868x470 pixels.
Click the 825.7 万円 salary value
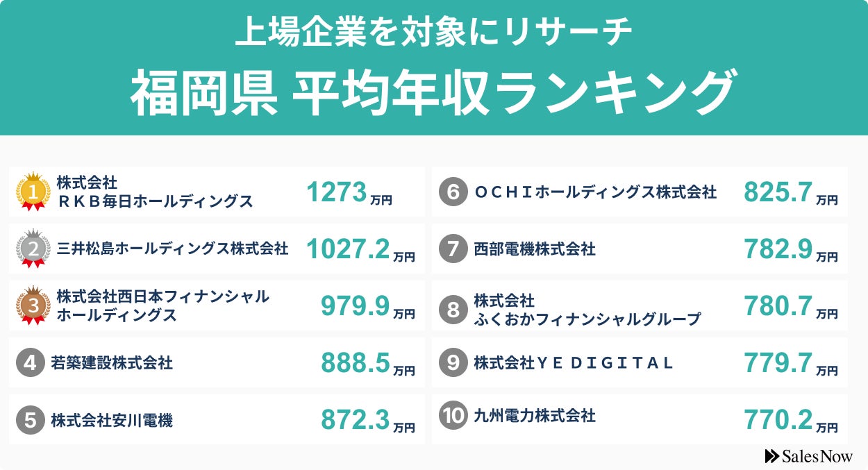click(790, 193)
